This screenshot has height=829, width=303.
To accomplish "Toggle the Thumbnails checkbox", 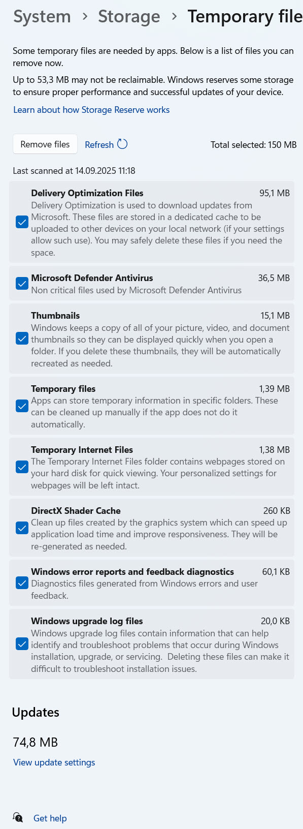I will [x=22, y=339].
